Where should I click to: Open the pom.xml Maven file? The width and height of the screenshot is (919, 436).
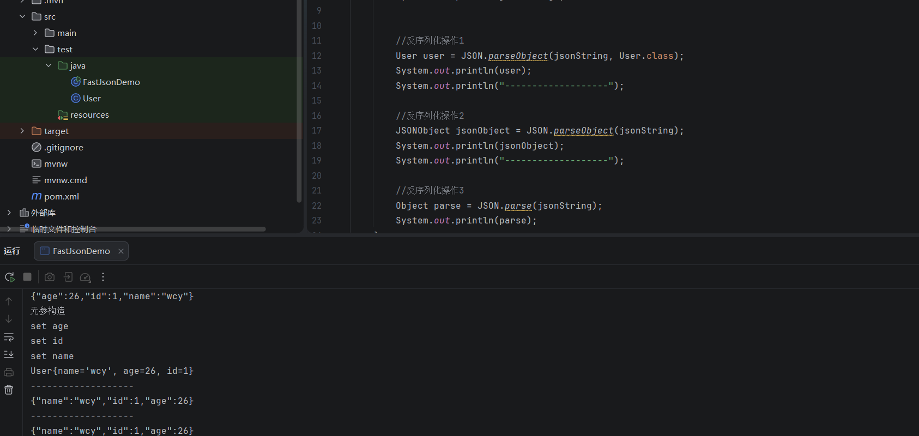click(62, 196)
